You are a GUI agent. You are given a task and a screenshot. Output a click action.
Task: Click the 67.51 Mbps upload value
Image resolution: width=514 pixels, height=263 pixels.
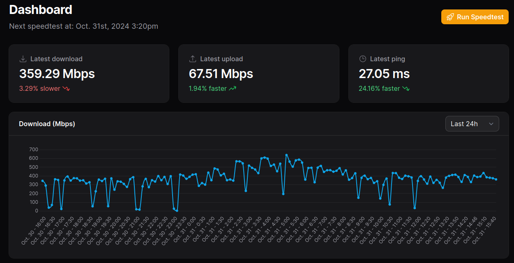(221, 74)
